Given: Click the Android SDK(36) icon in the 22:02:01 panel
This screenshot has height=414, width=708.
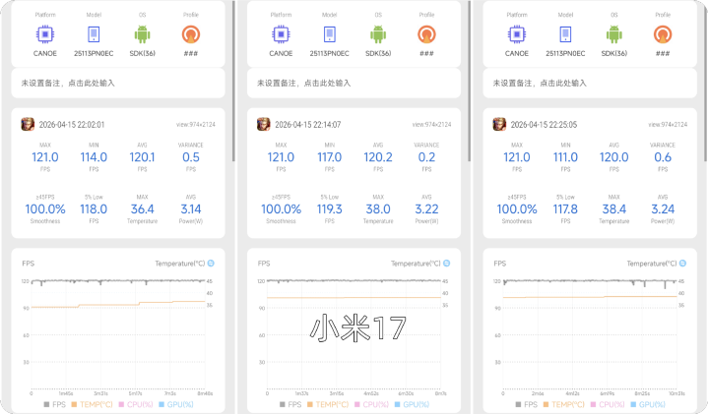Looking at the screenshot, I should [142, 34].
